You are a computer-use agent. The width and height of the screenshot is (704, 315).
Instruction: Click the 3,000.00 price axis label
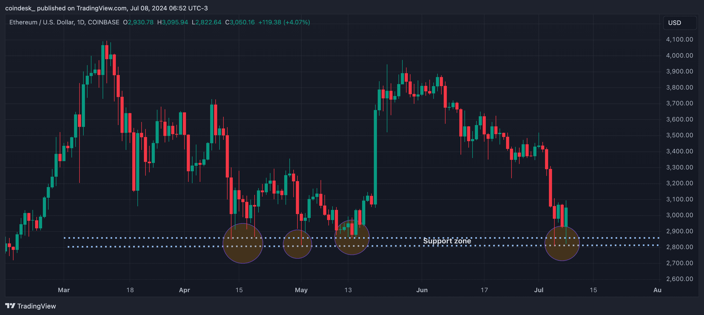point(679,215)
